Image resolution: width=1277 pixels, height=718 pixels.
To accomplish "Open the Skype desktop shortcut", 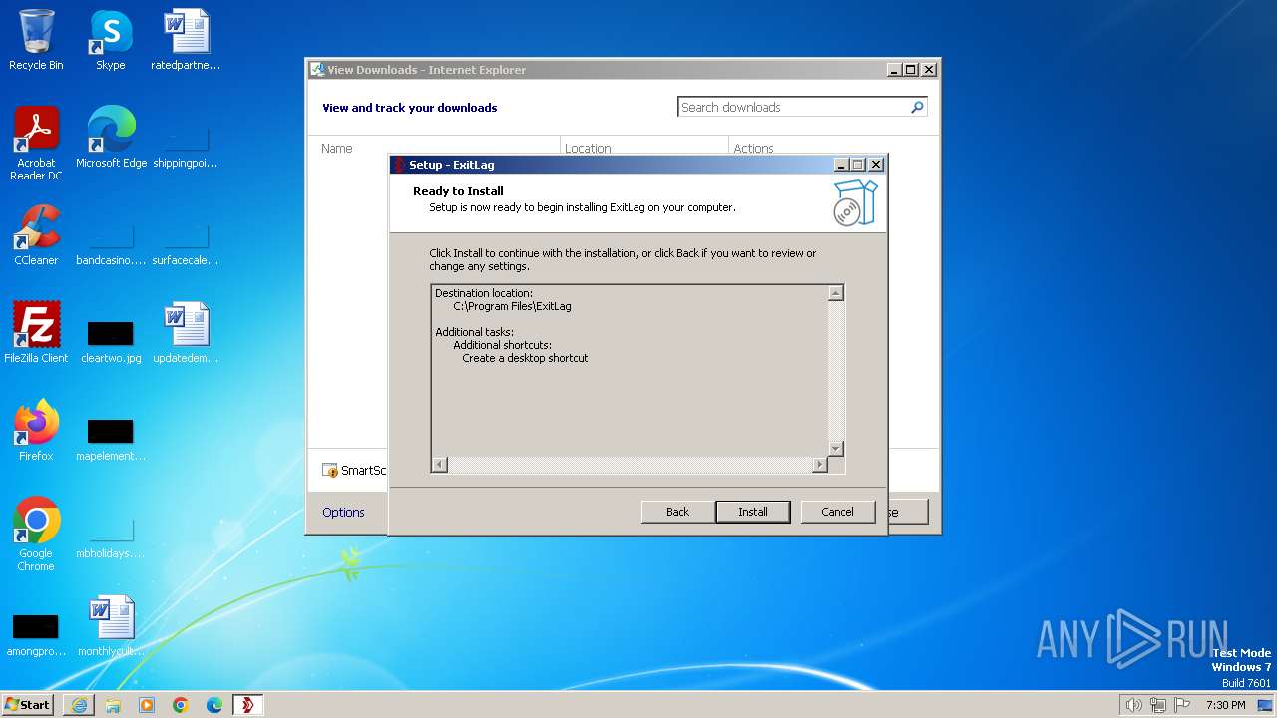I will tap(111, 40).
